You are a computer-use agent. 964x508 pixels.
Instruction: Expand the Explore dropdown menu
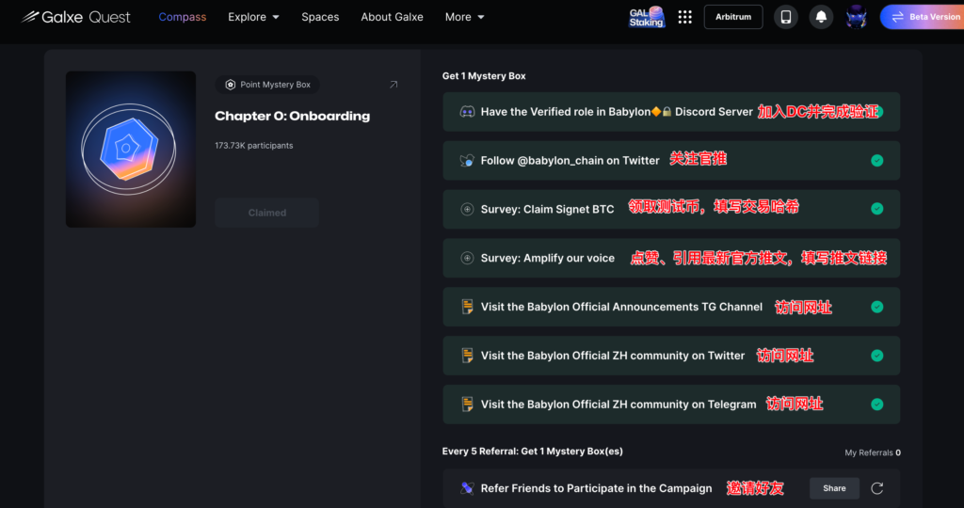pos(253,17)
